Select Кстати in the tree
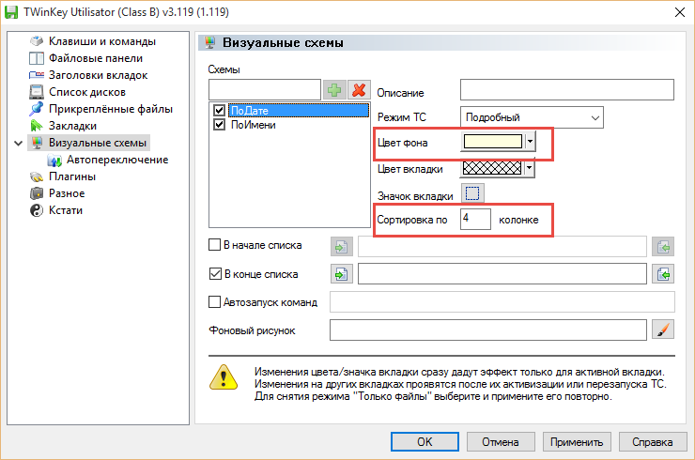 pyautogui.click(x=65, y=210)
